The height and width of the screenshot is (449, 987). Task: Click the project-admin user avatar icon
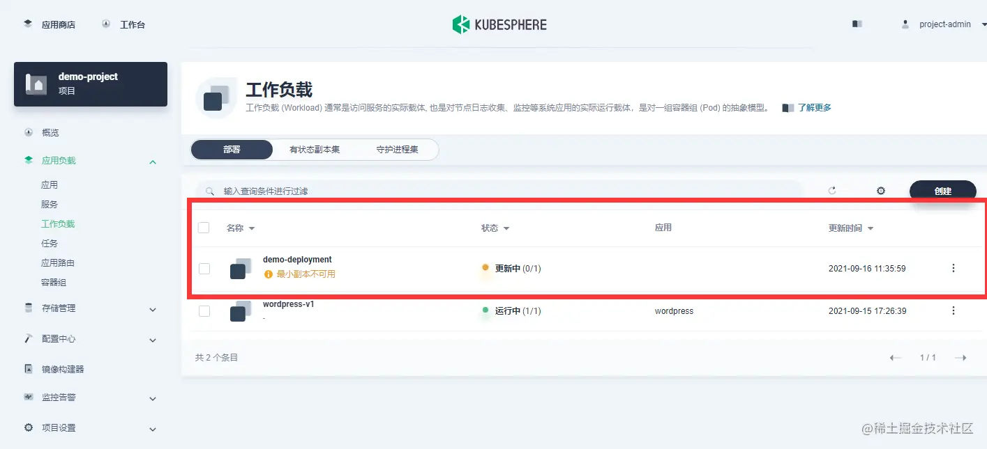pos(905,24)
